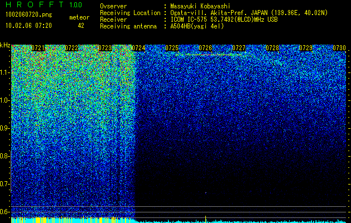Click the 1.0 kHz axis label
The image size is (351, 223).
pos(5,100)
